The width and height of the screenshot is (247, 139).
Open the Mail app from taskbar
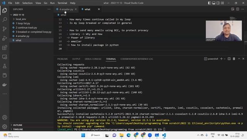coord(157,135)
